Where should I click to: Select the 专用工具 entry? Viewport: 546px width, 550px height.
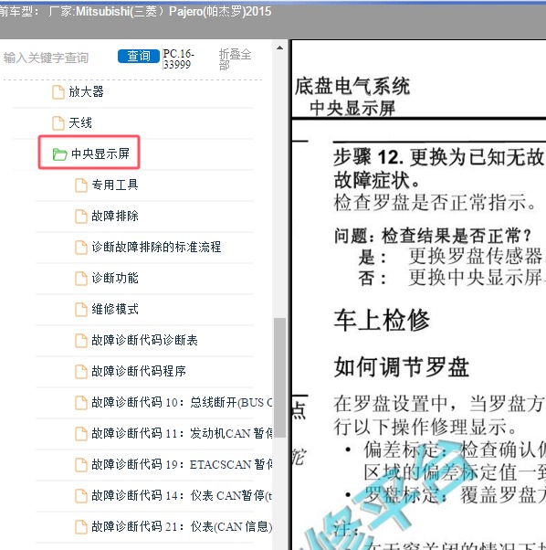pyautogui.click(x=115, y=185)
